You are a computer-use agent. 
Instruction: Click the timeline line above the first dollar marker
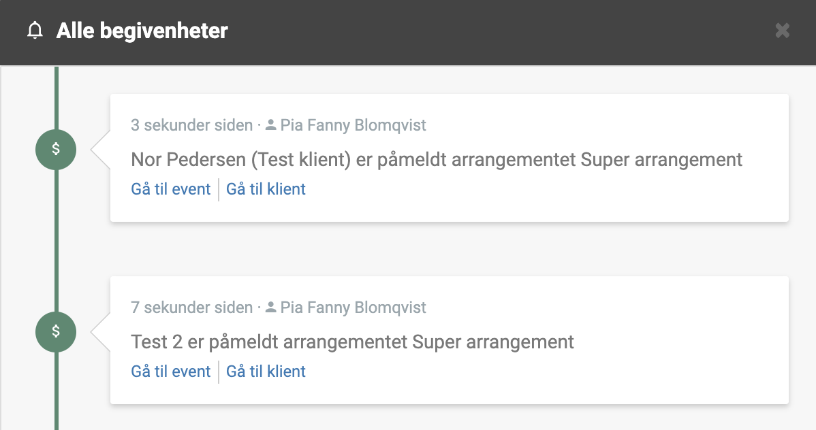(57, 98)
